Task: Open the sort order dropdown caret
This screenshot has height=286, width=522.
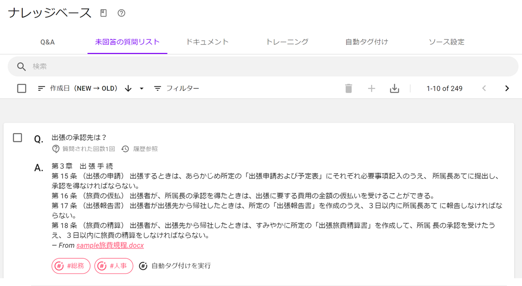Action: coord(141,88)
